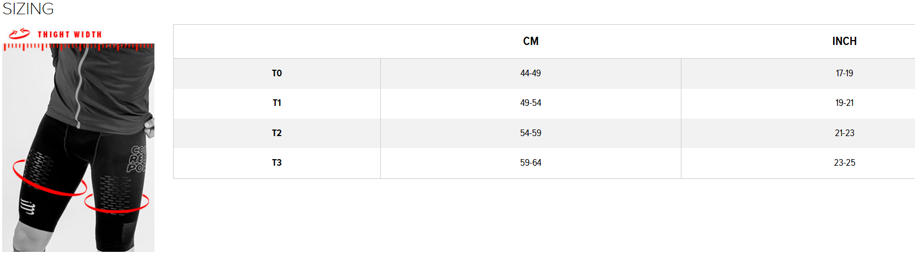Image resolution: width=915 pixels, height=259 pixels.
Task: Select the T3 size row label
Action: click(277, 163)
